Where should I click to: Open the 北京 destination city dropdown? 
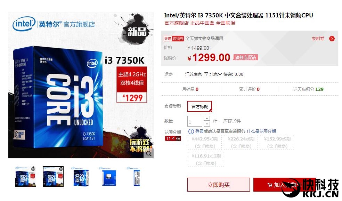pos(215,74)
